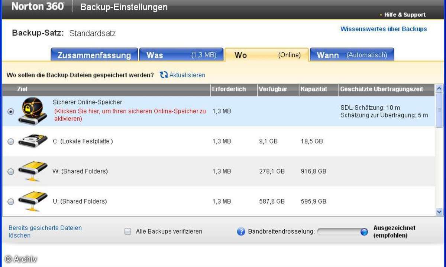
Task: Click the C: (Lokale Festplatte) label
Action: tap(83, 141)
